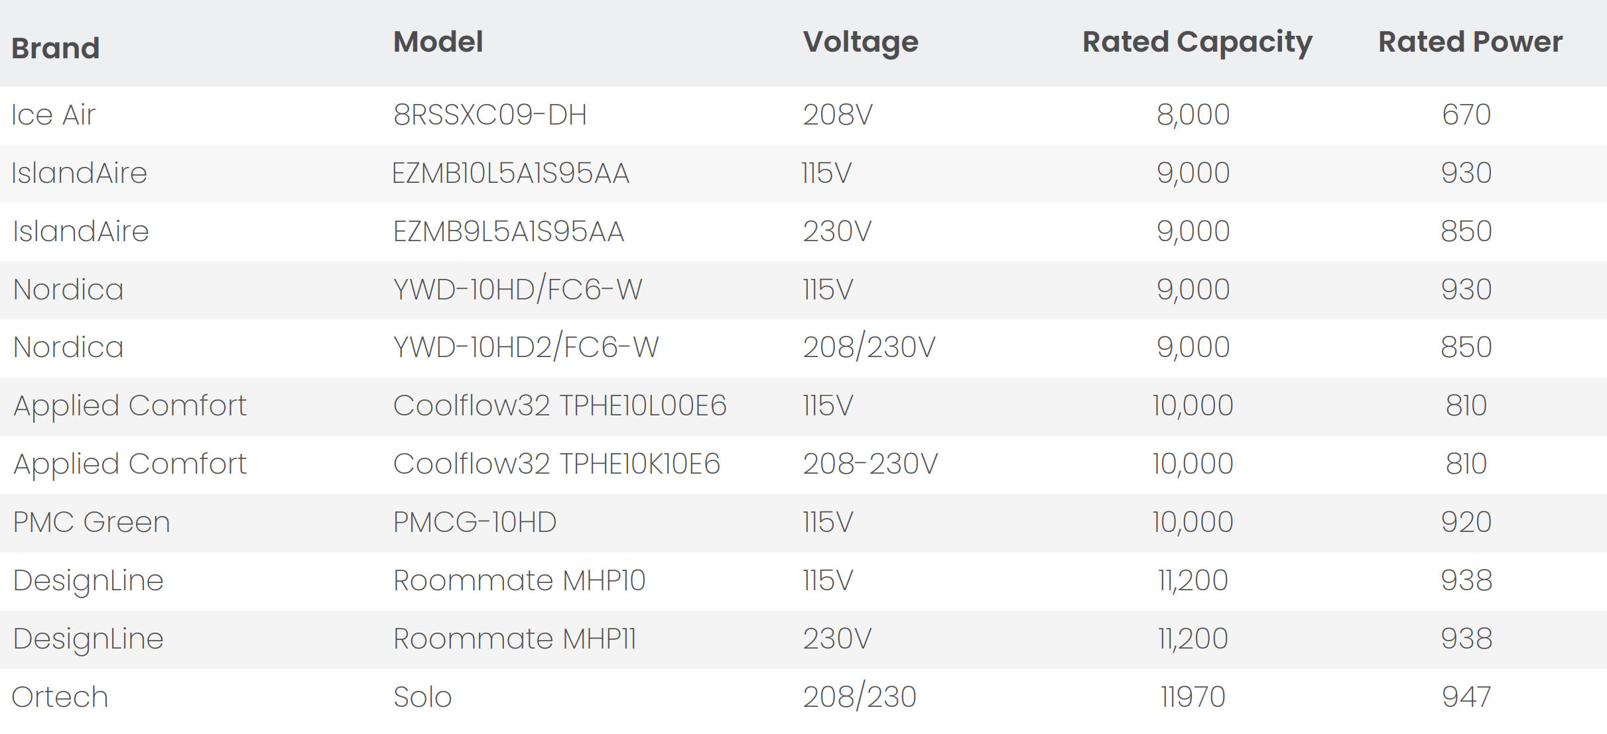Click the PMC Green brand cell
Image resolution: width=1607 pixels, height=734 pixels.
coord(92,522)
